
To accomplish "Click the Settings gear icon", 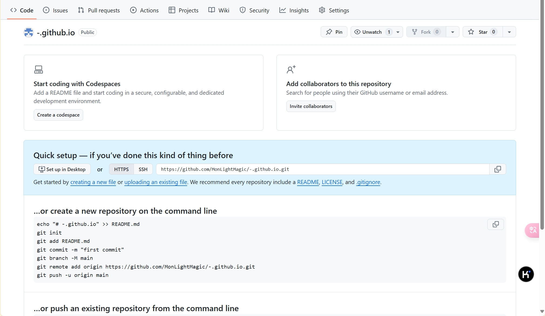I will point(322,10).
